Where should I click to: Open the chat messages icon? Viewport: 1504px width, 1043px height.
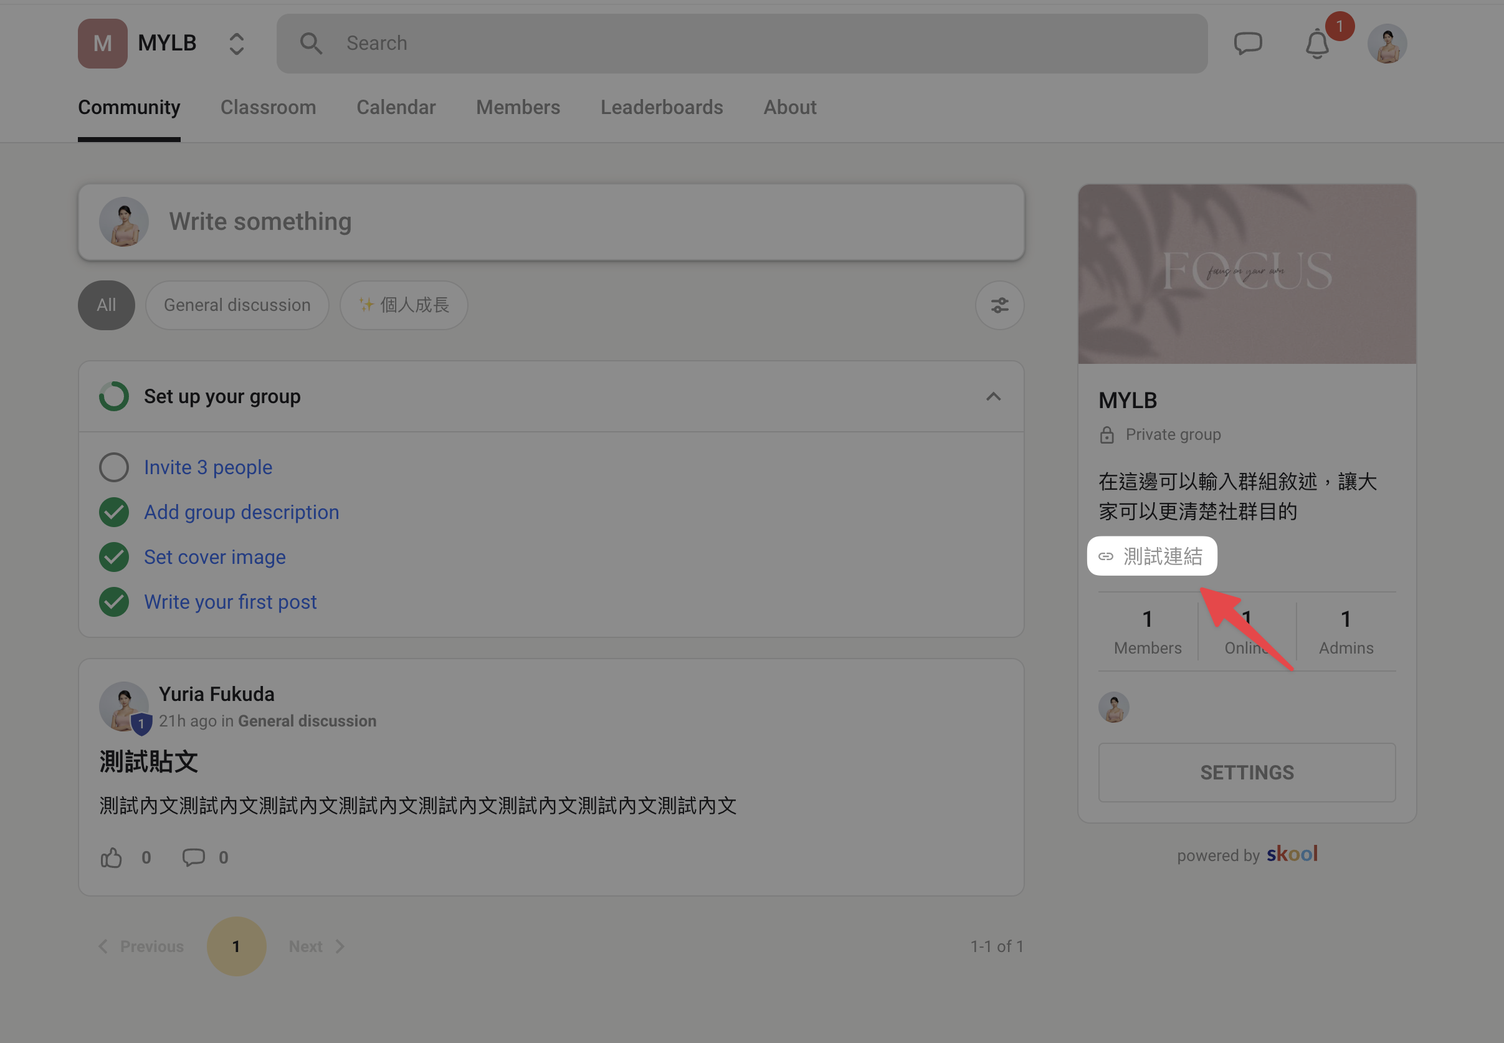pyautogui.click(x=1247, y=44)
